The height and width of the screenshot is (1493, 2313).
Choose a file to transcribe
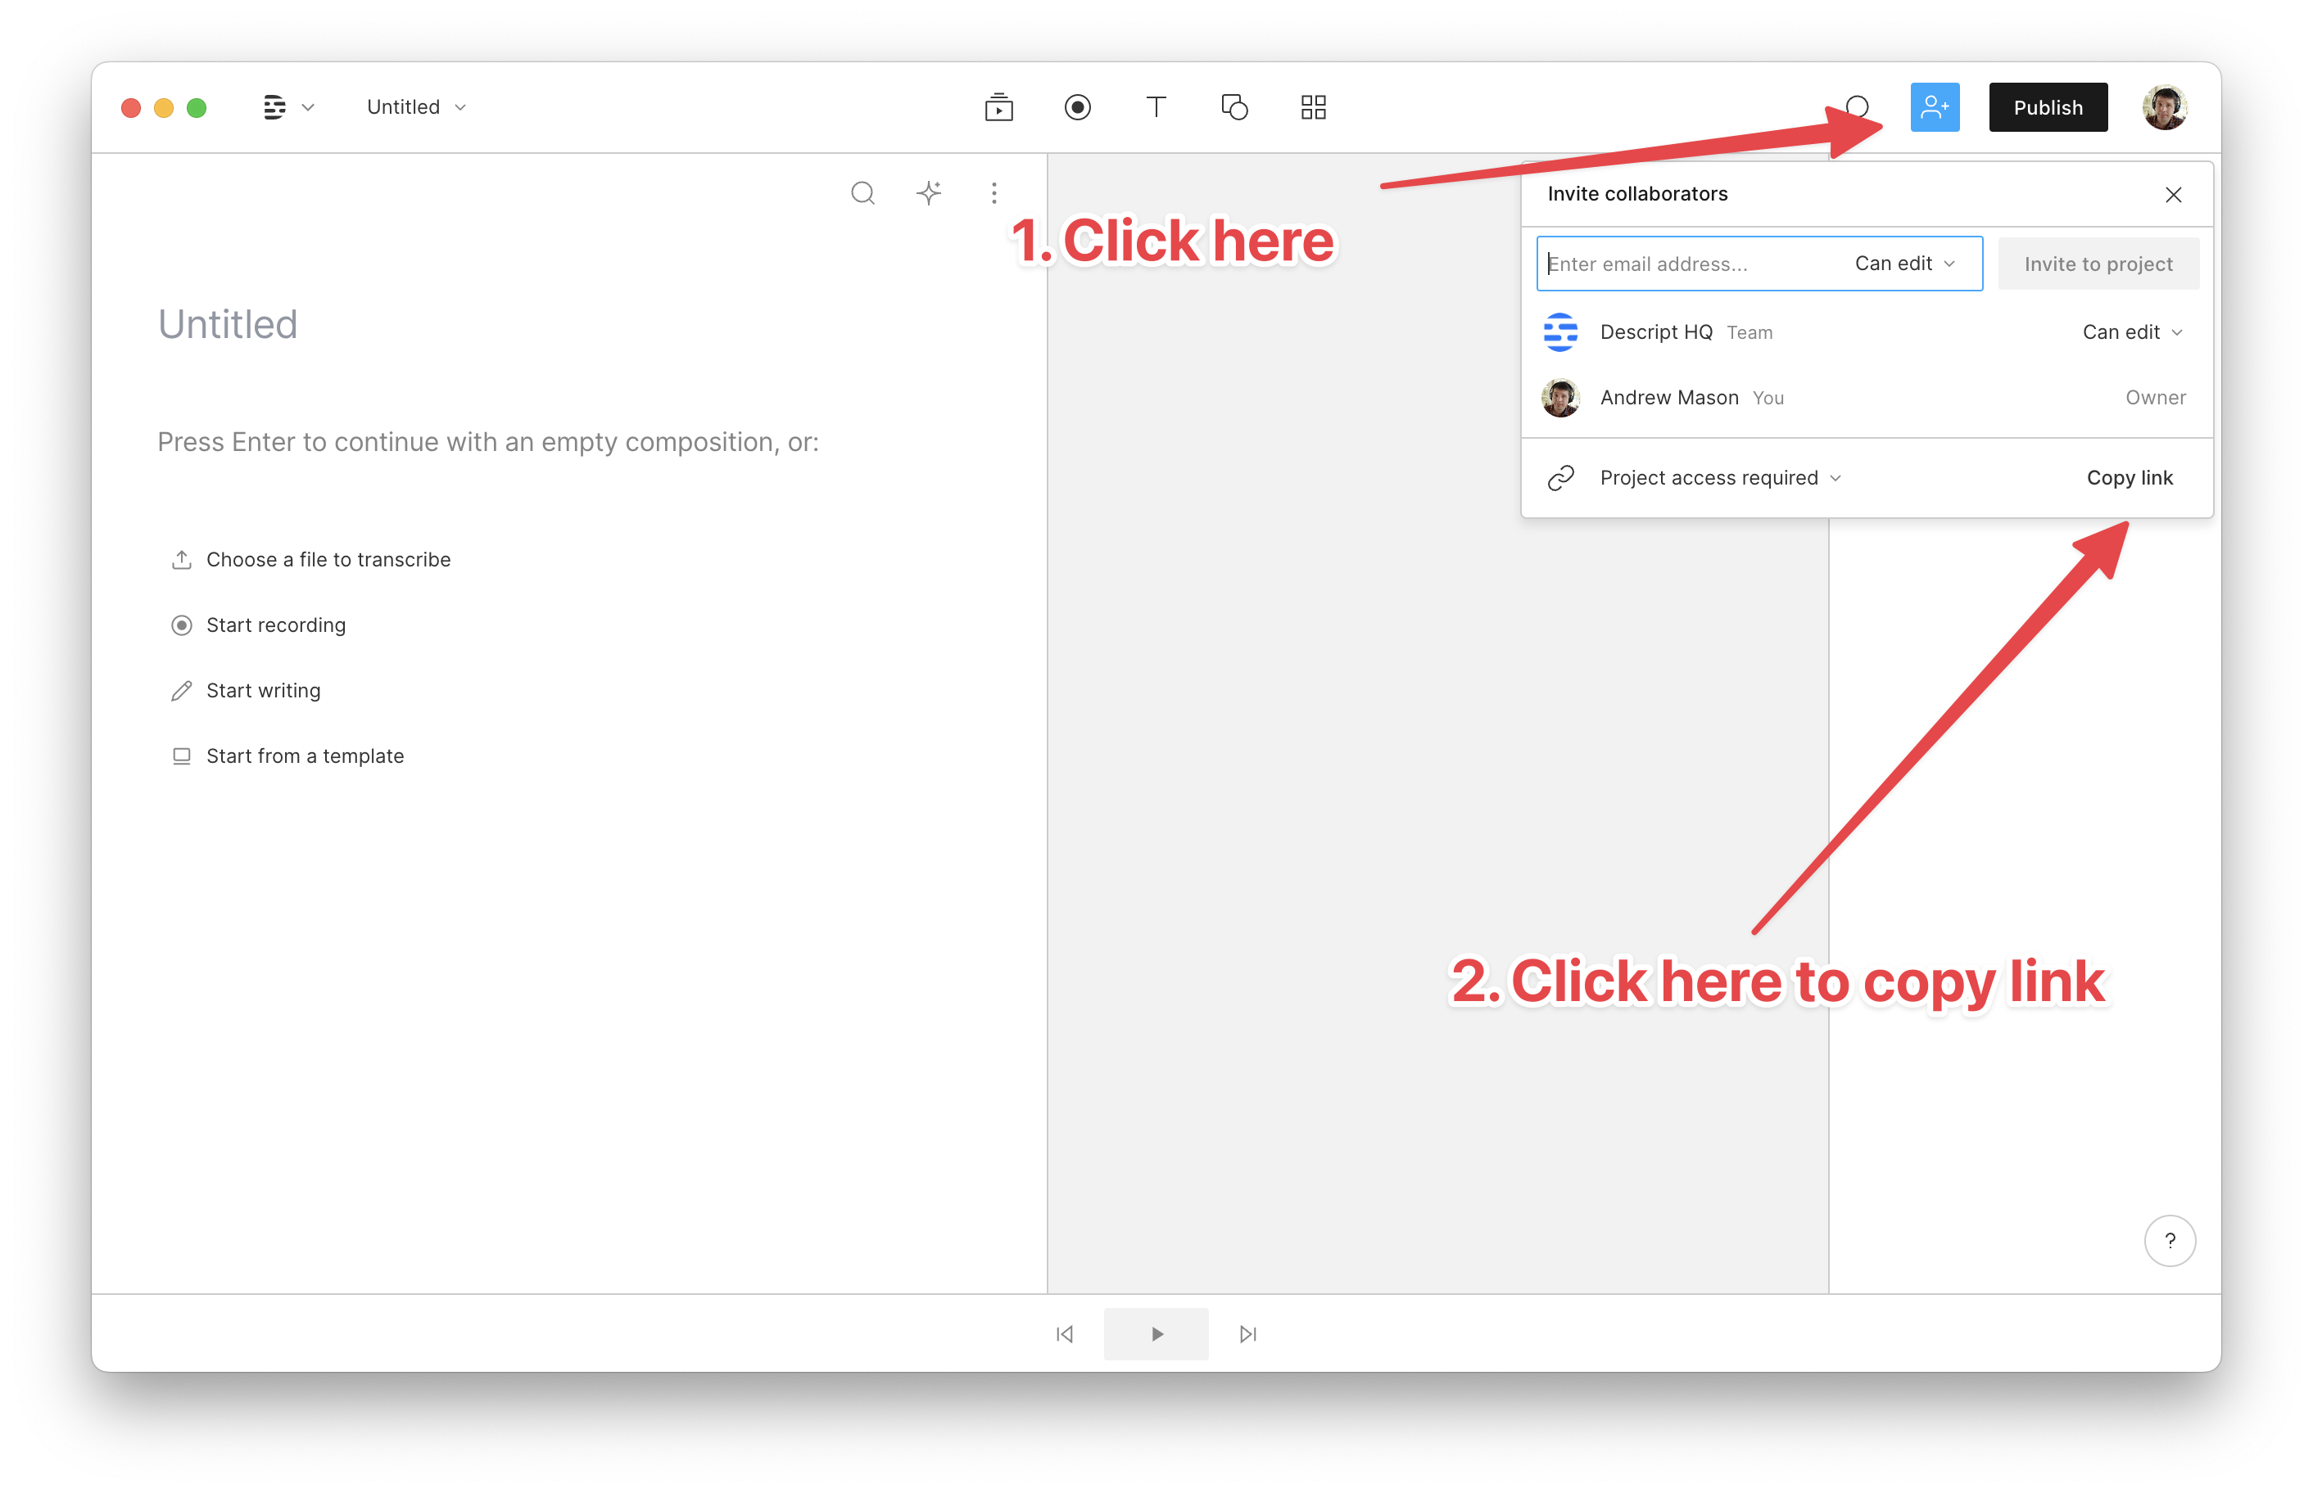pyautogui.click(x=310, y=559)
